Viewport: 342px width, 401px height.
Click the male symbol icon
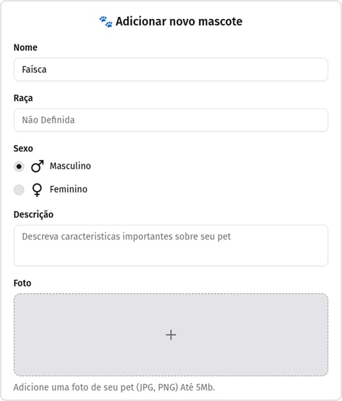[37, 166]
